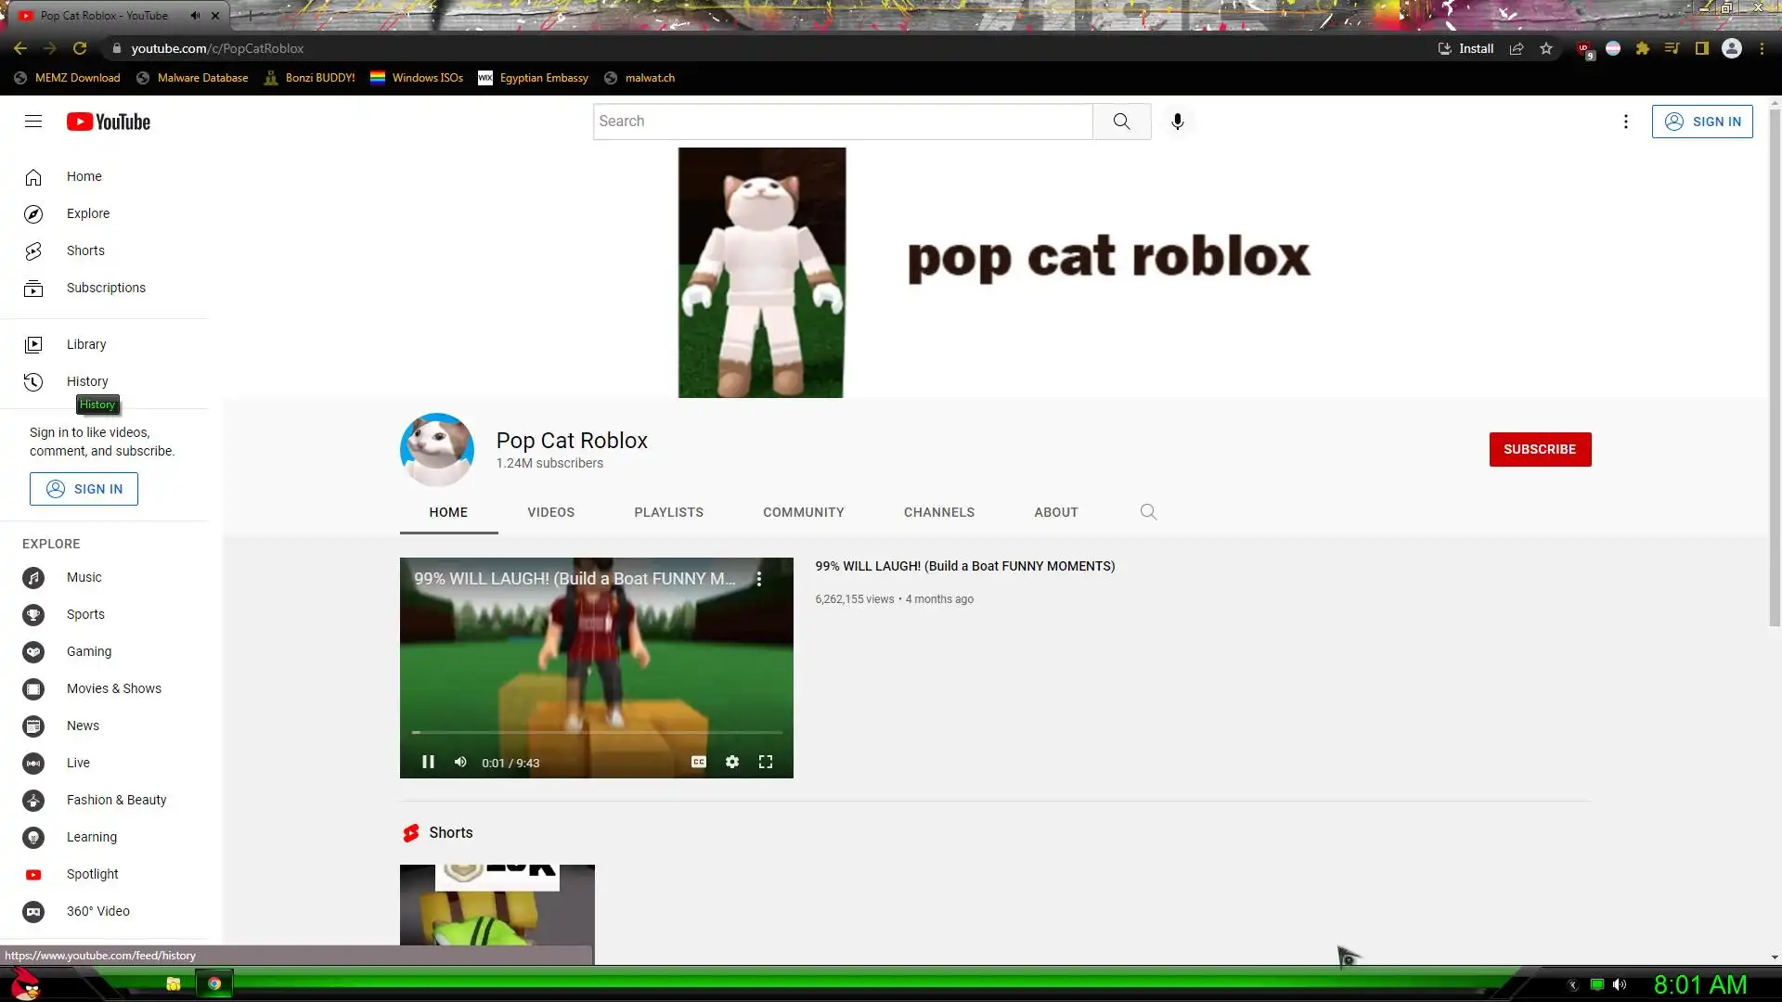Enter fullscreen on the video player
Image resolution: width=1782 pixels, height=1002 pixels.
coord(766,762)
